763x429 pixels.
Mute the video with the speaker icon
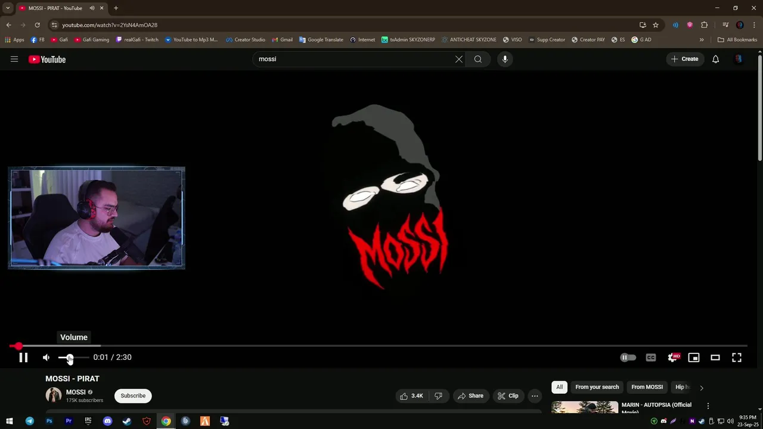(46, 357)
